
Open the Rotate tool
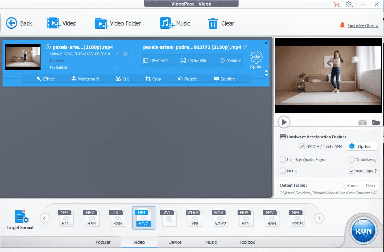pos(187,79)
